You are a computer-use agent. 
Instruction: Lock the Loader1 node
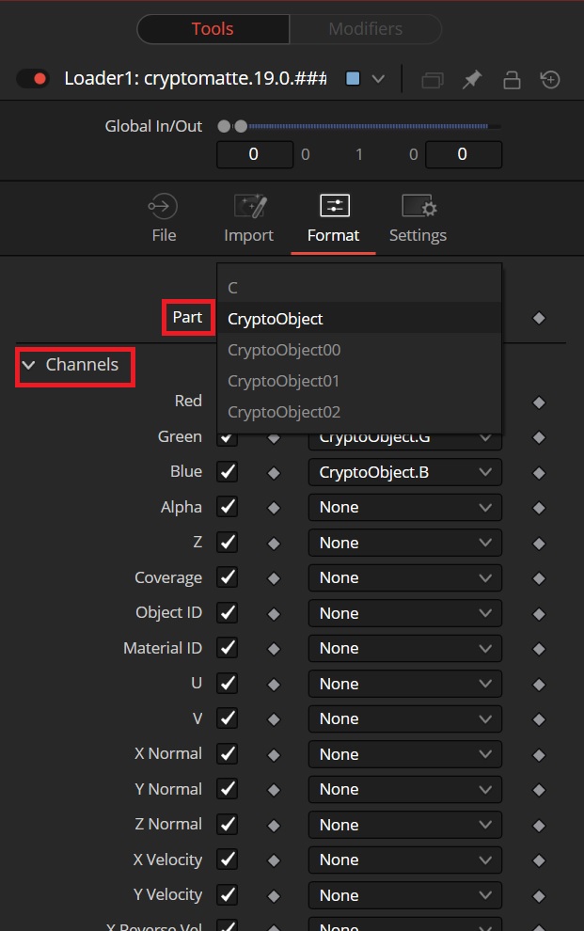point(512,79)
